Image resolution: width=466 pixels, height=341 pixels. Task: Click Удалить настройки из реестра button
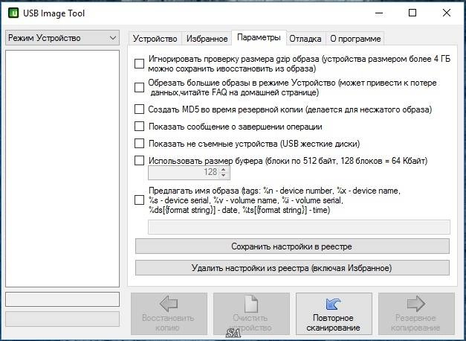pos(292,268)
